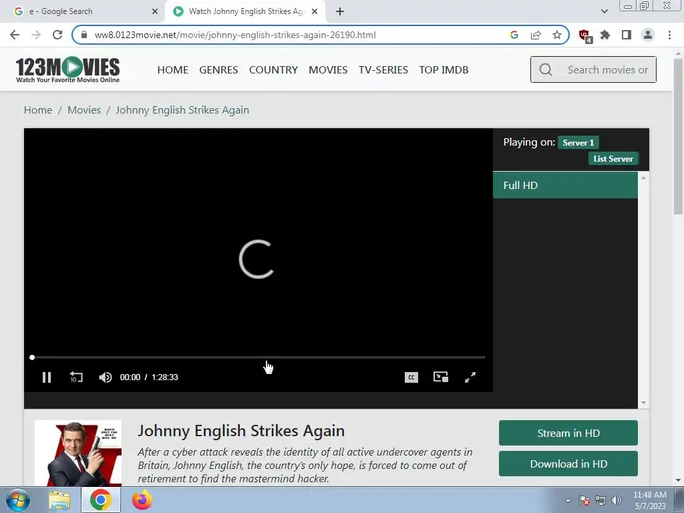Viewport: 684px width, 513px height.
Task: Follow the Movies breadcrumb link
Action: pyautogui.click(x=84, y=110)
